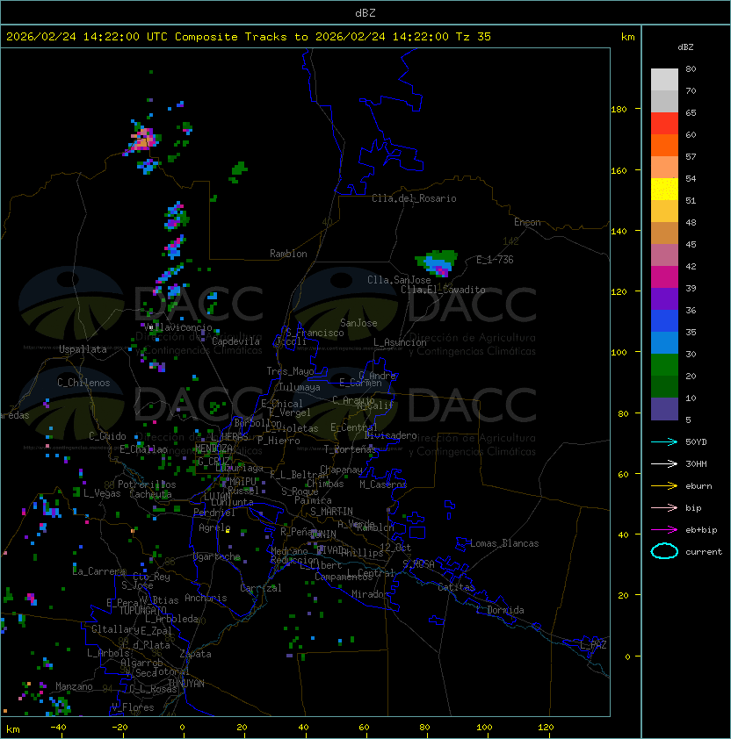The image size is (731, 739).
Task: Select the light grey 70–80 dBZ swatch
Action: click(664, 79)
